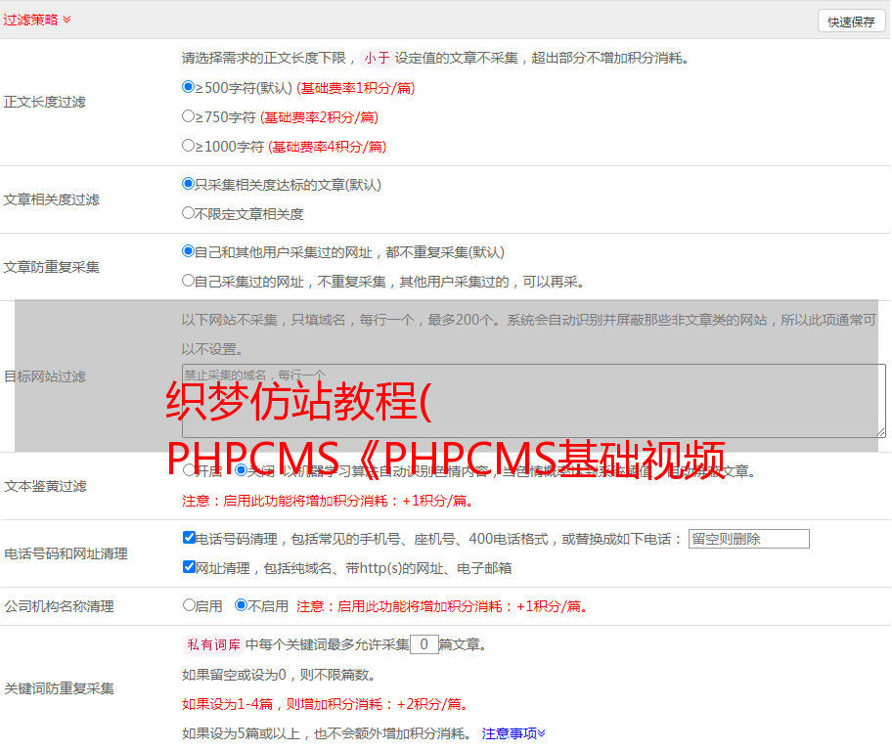Collapse the 过滤策略 section header
Viewport: 892px width, 751px height.
click(x=37, y=20)
